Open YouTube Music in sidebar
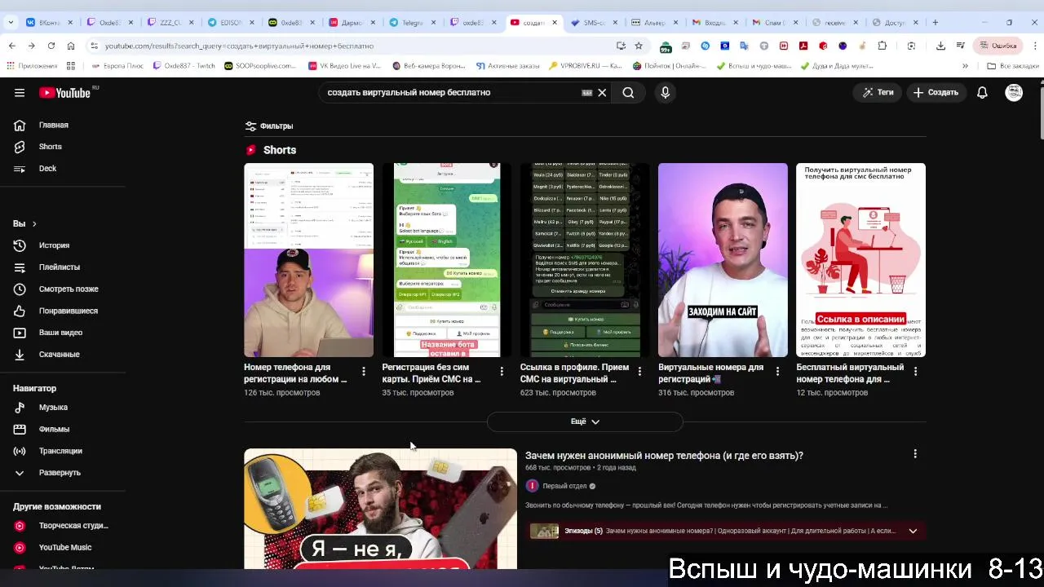The width and height of the screenshot is (1044, 587). pyautogui.click(x=63, y=548)
